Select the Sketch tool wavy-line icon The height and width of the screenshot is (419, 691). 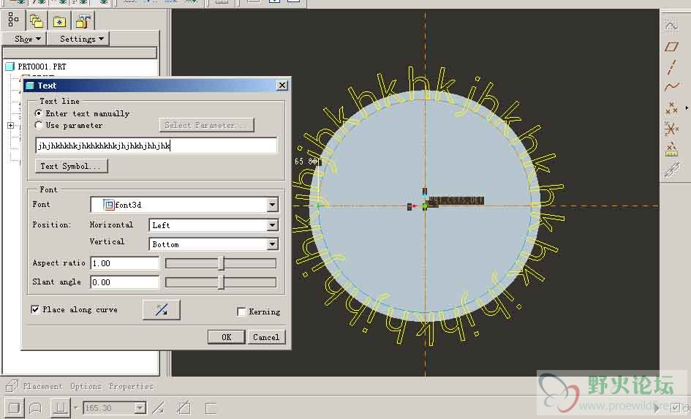tap(671, 26)
